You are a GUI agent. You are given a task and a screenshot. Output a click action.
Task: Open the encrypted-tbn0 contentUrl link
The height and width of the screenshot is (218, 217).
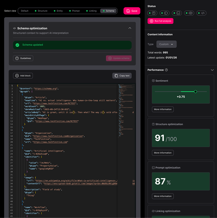[81, 184]
